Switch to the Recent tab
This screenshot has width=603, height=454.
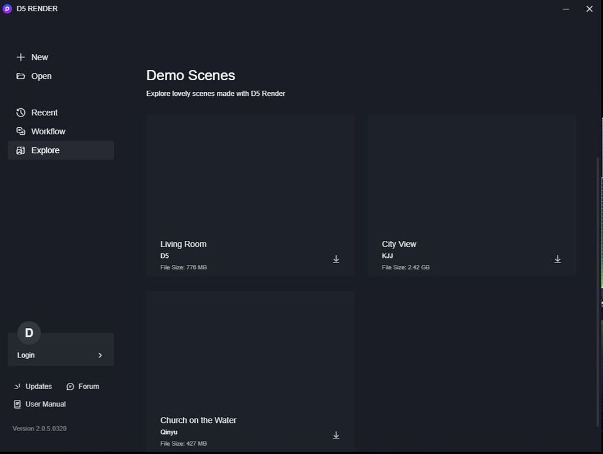tap(44, 112)
